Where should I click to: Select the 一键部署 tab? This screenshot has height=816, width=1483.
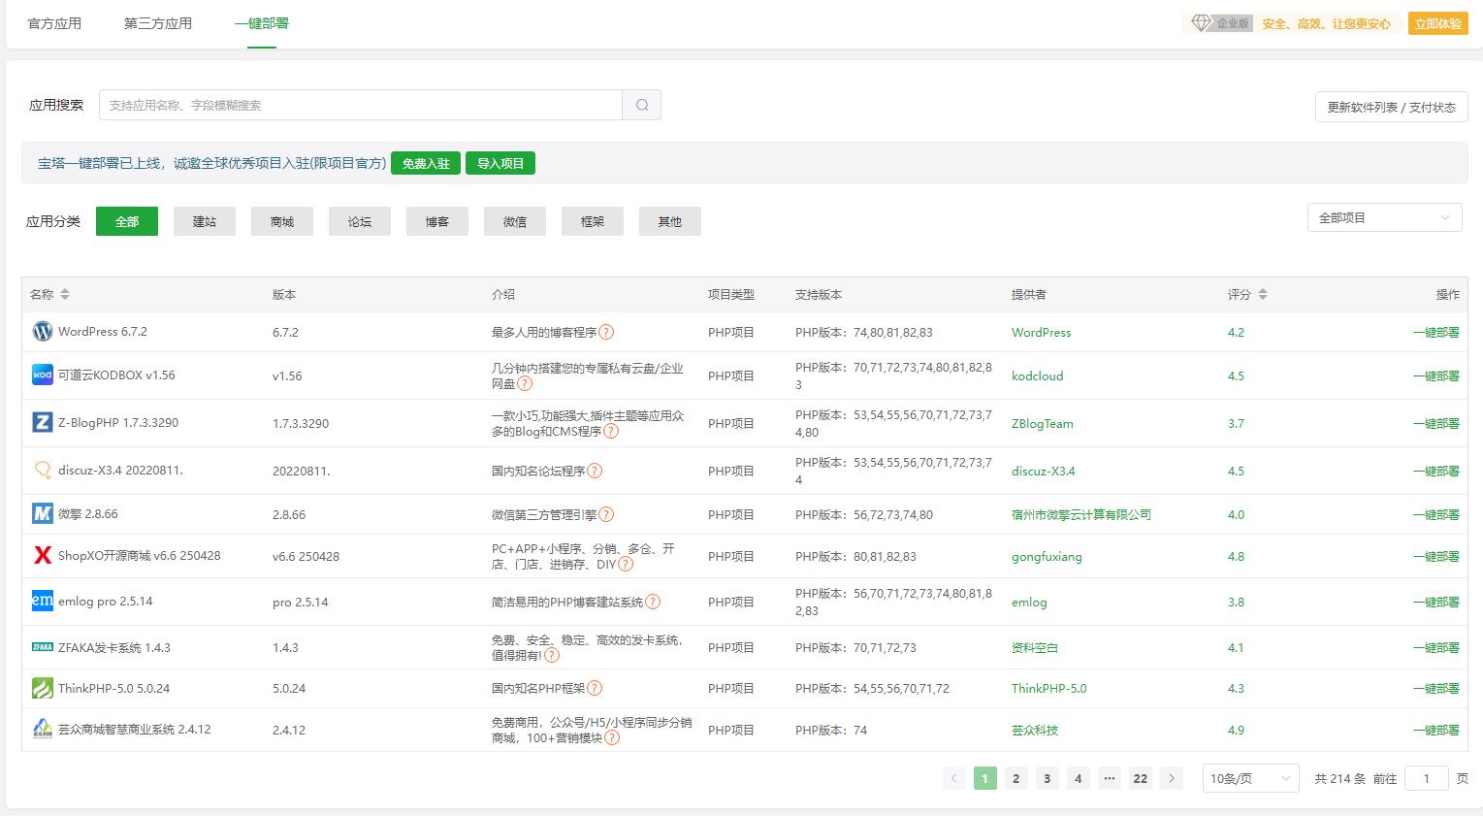point(262,23)
